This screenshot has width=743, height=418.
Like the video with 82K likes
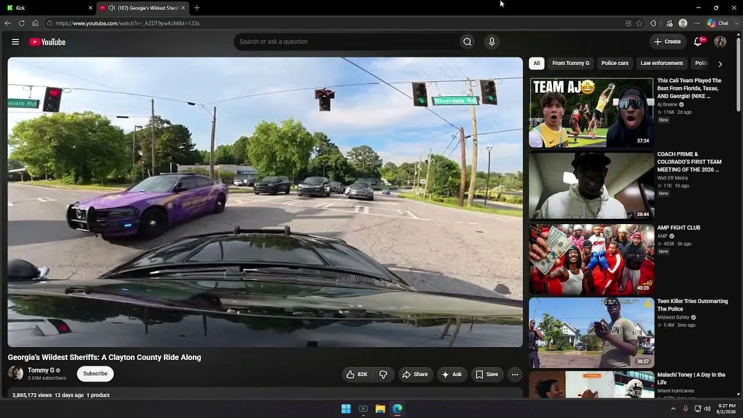tap(357, 374)
